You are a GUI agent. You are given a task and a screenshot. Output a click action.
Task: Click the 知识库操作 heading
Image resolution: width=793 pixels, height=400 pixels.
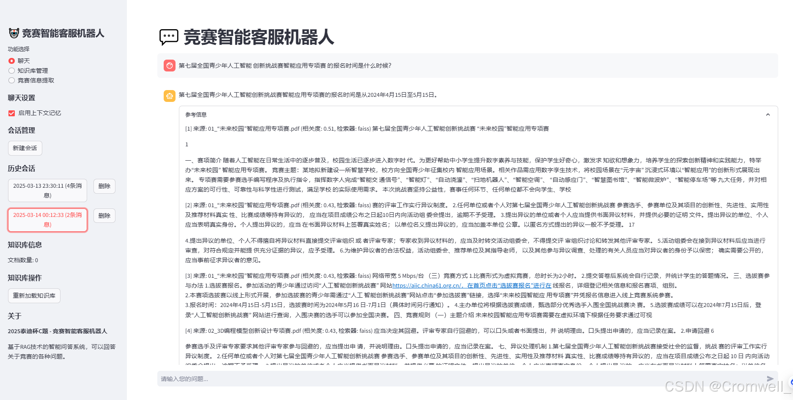click(x=25, y=278)
